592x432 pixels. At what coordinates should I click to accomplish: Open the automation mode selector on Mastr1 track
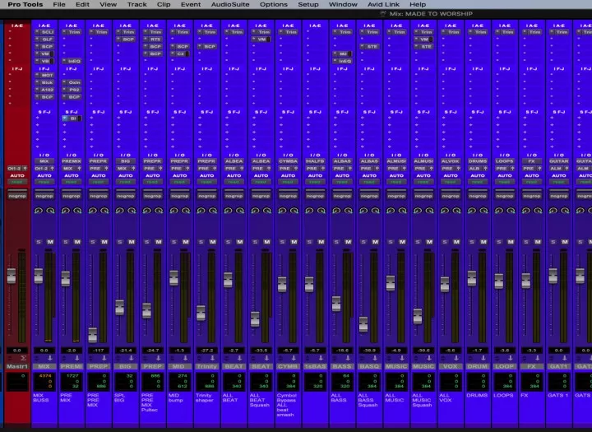[17, 182]
